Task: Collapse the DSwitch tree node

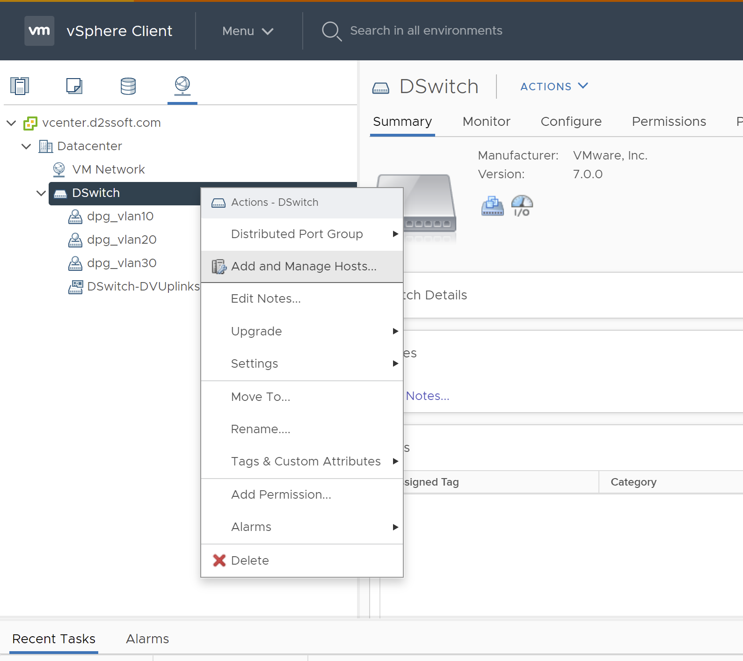Action: click(41, 193)
